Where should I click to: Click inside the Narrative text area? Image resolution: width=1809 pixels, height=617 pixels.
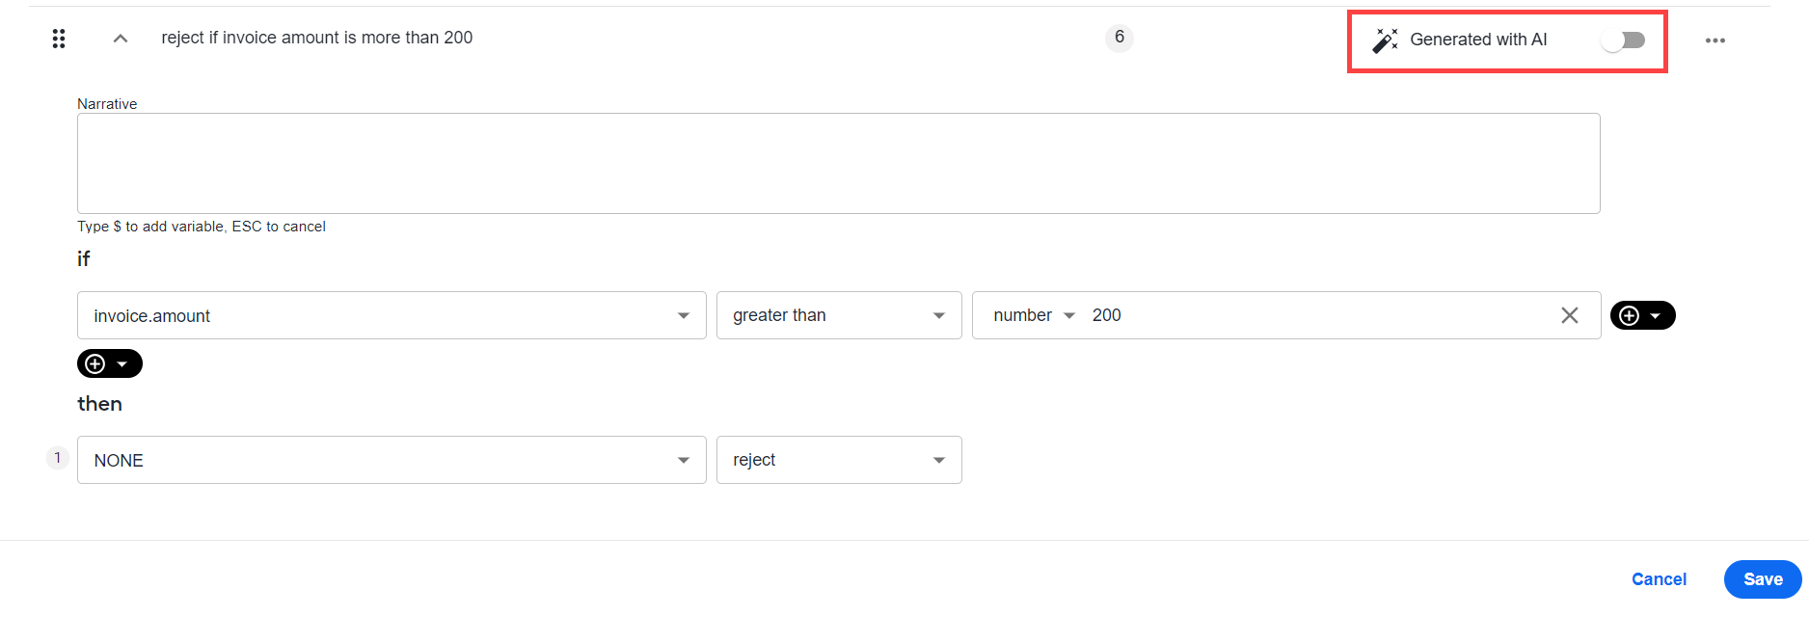coord(839,163)
